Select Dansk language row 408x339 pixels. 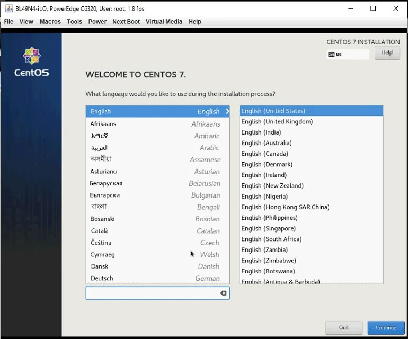(158, 266)
